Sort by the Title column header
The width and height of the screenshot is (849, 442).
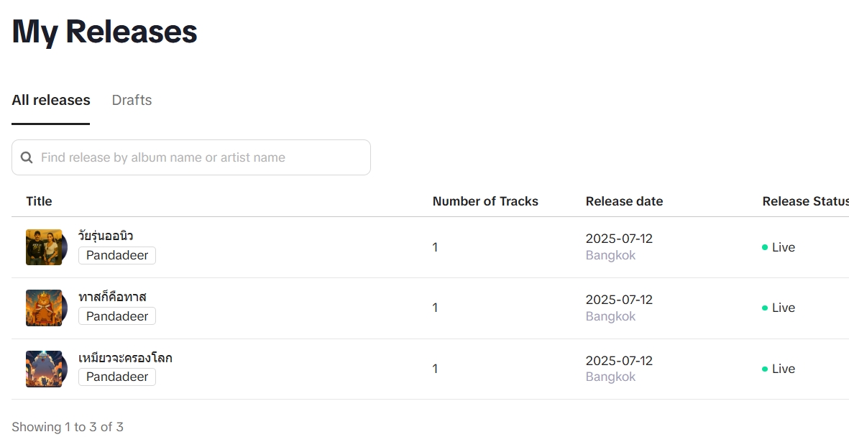point(39,201)
